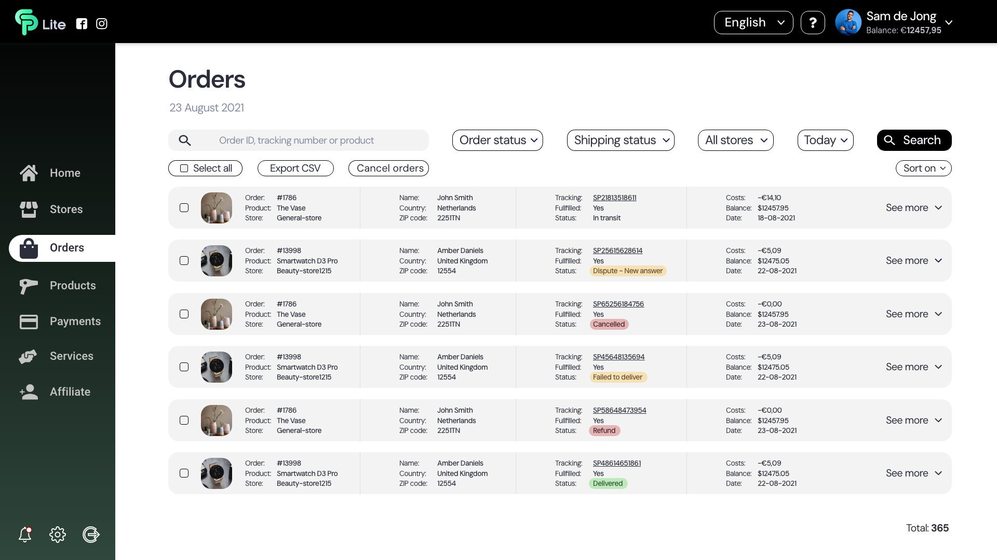Viewport: 997px width, 560px height.
Task: Expand See more on the Cancelled order
Action: (913, 314)
